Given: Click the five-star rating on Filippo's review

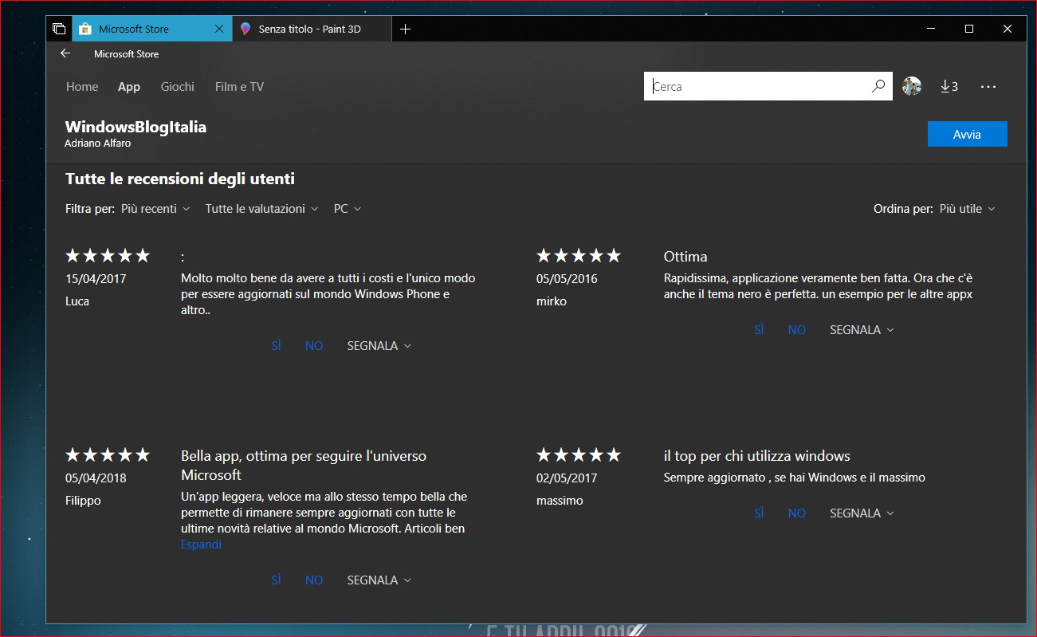Looking at the screenshot, I should point(108,455).
